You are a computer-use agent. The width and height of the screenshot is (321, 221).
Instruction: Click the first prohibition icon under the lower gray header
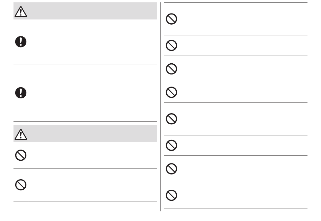pyautogui.click(x=21, y=155)
